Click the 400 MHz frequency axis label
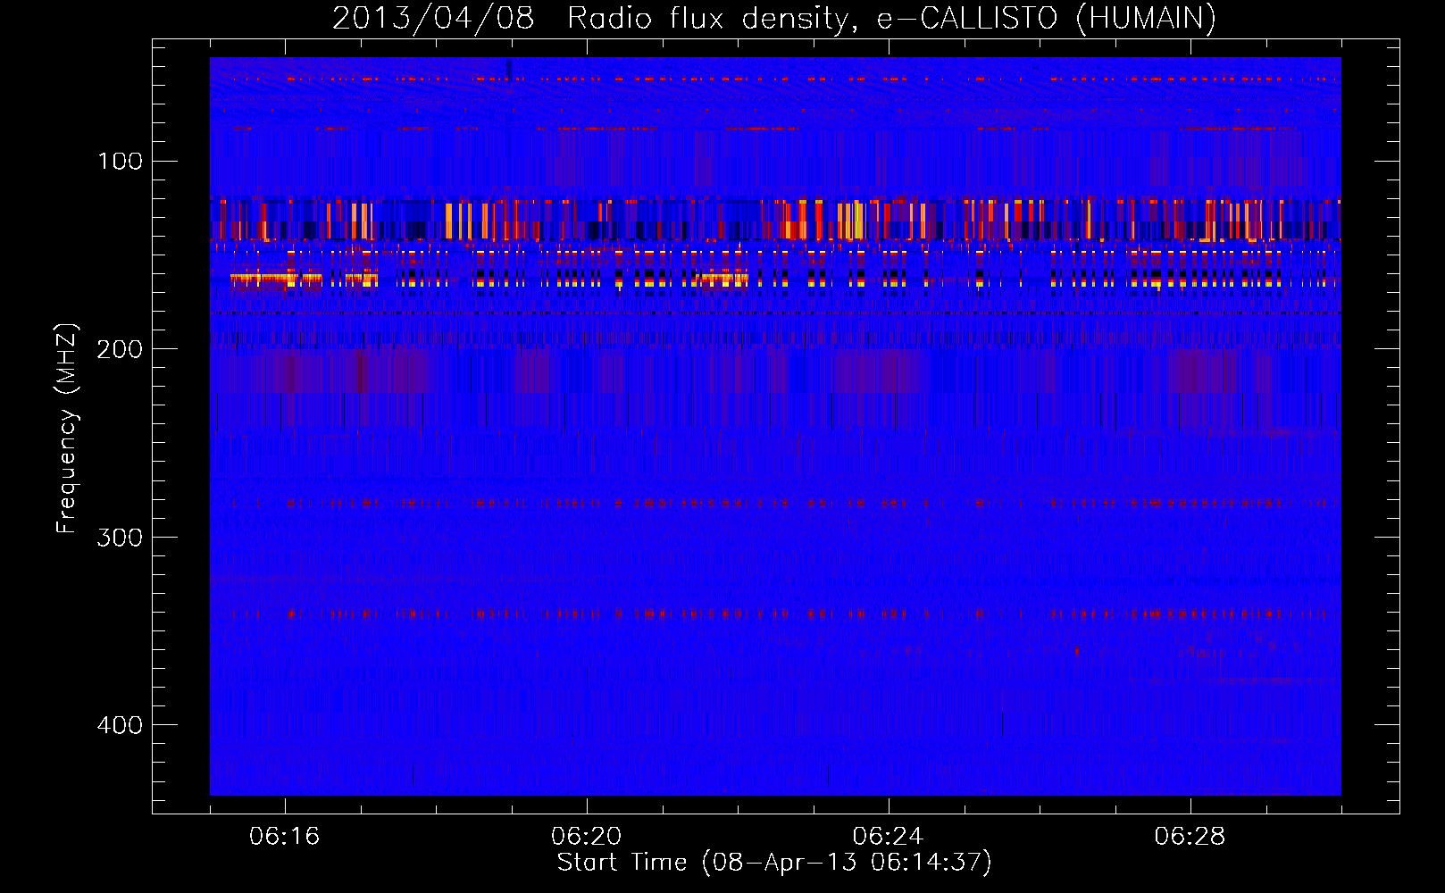 pos(121,724)
